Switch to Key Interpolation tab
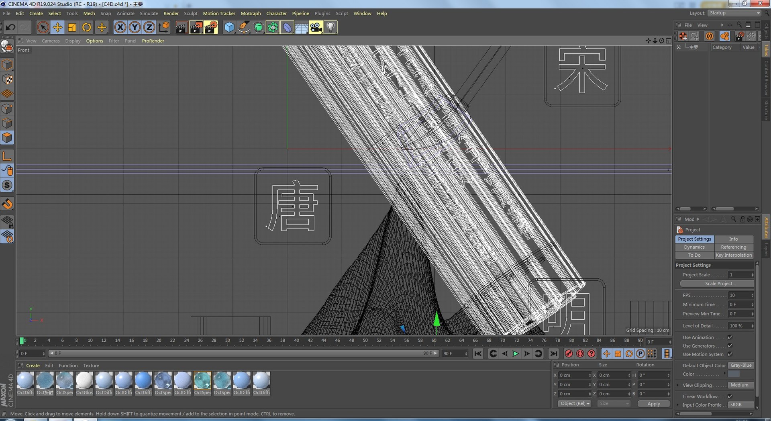Screen dimensions: 771x421 (734, 255)
